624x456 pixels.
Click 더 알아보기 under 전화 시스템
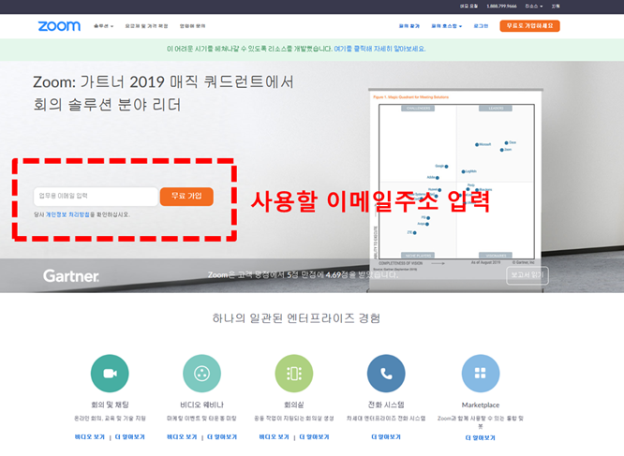click(x=386, y=437)
